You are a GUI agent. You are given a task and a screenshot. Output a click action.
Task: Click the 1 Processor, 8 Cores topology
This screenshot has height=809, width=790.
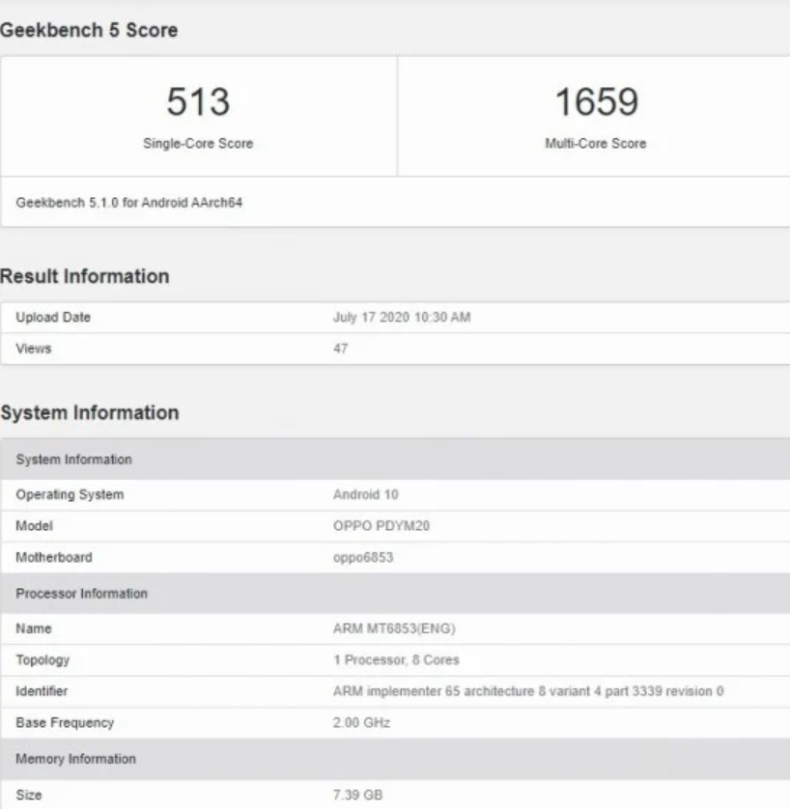click(x=396, y=660)
